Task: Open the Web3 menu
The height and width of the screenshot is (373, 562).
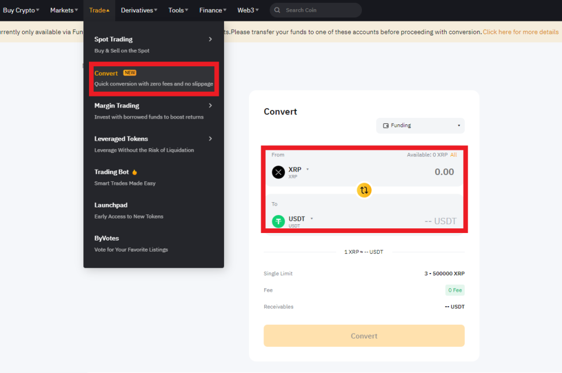Action: coord(248,10)
